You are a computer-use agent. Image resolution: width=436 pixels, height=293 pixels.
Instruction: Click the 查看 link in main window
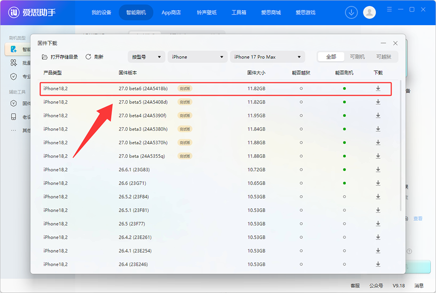coord(418,218)
